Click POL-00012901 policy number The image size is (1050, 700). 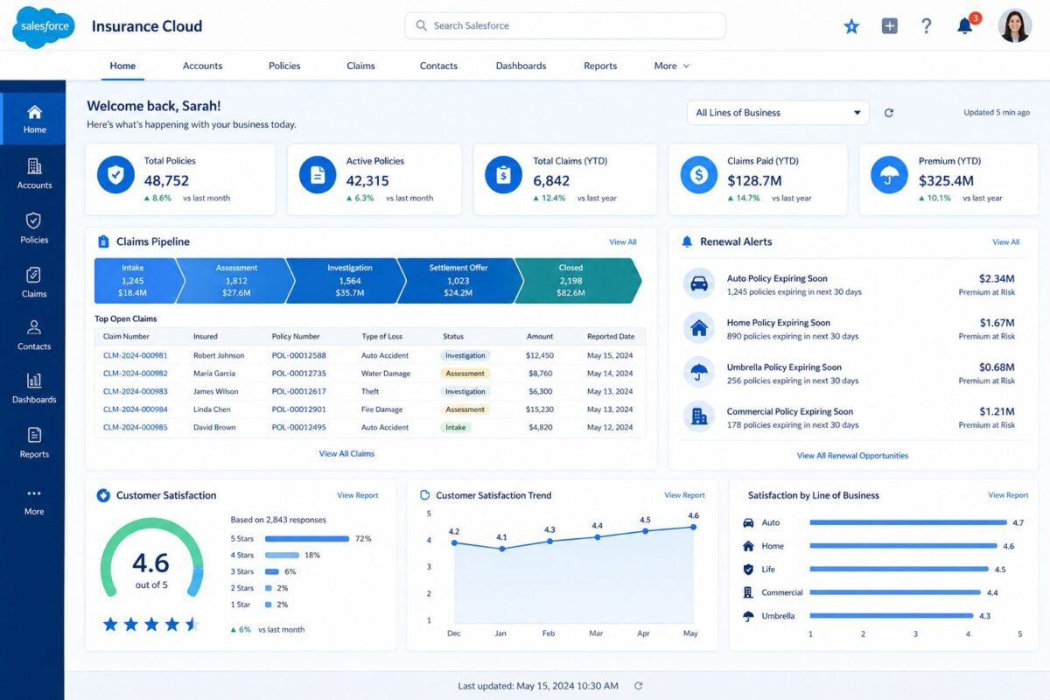[x=299, y=409]
